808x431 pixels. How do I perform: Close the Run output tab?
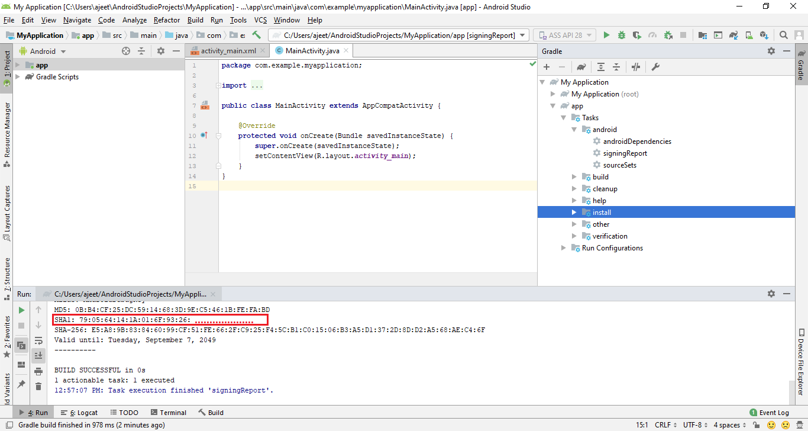[214, 294]
